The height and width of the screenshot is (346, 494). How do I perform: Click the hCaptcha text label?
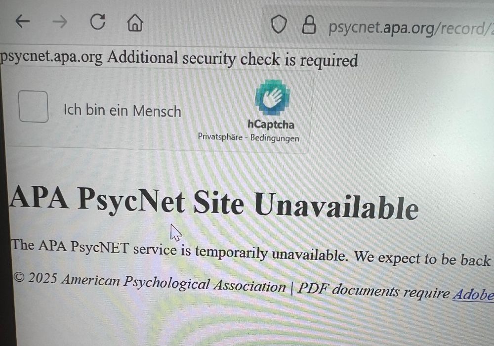coord(271,124)
